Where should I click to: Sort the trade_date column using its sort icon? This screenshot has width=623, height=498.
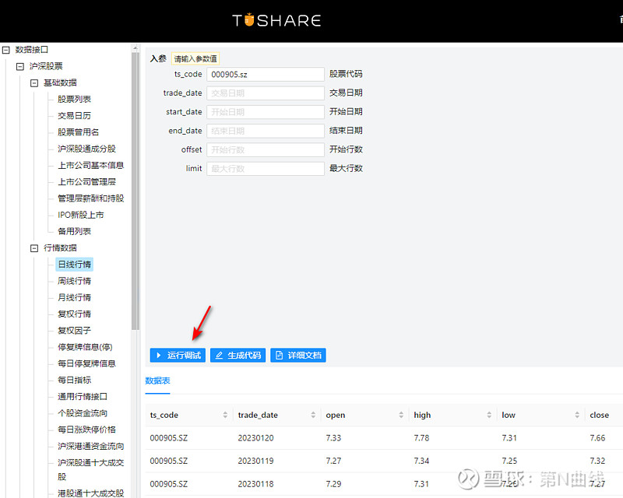pos(312,415)
